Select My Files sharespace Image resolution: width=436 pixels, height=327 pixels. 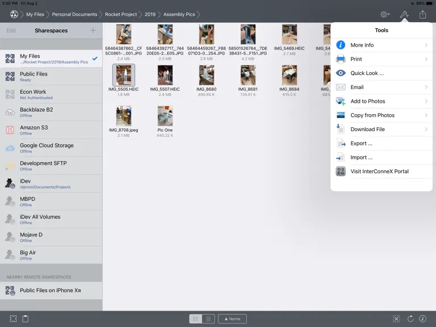pos(51,58)
